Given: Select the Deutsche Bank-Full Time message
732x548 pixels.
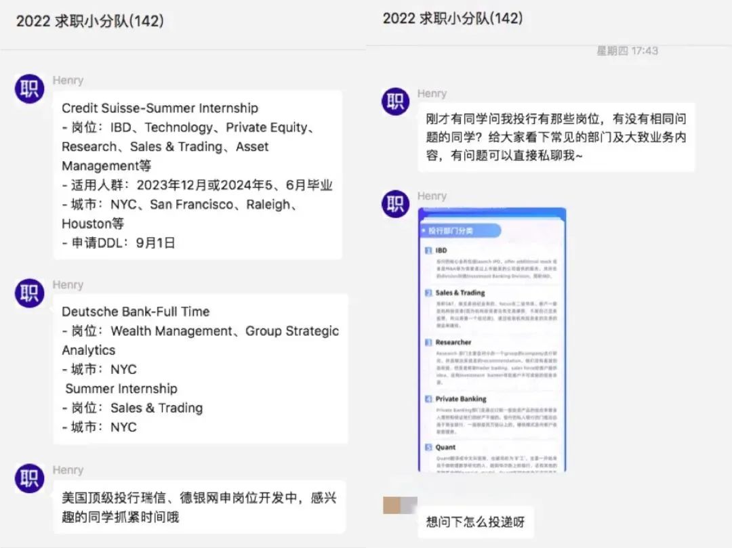Looking at the screenshot, I should tap(200, 369).
